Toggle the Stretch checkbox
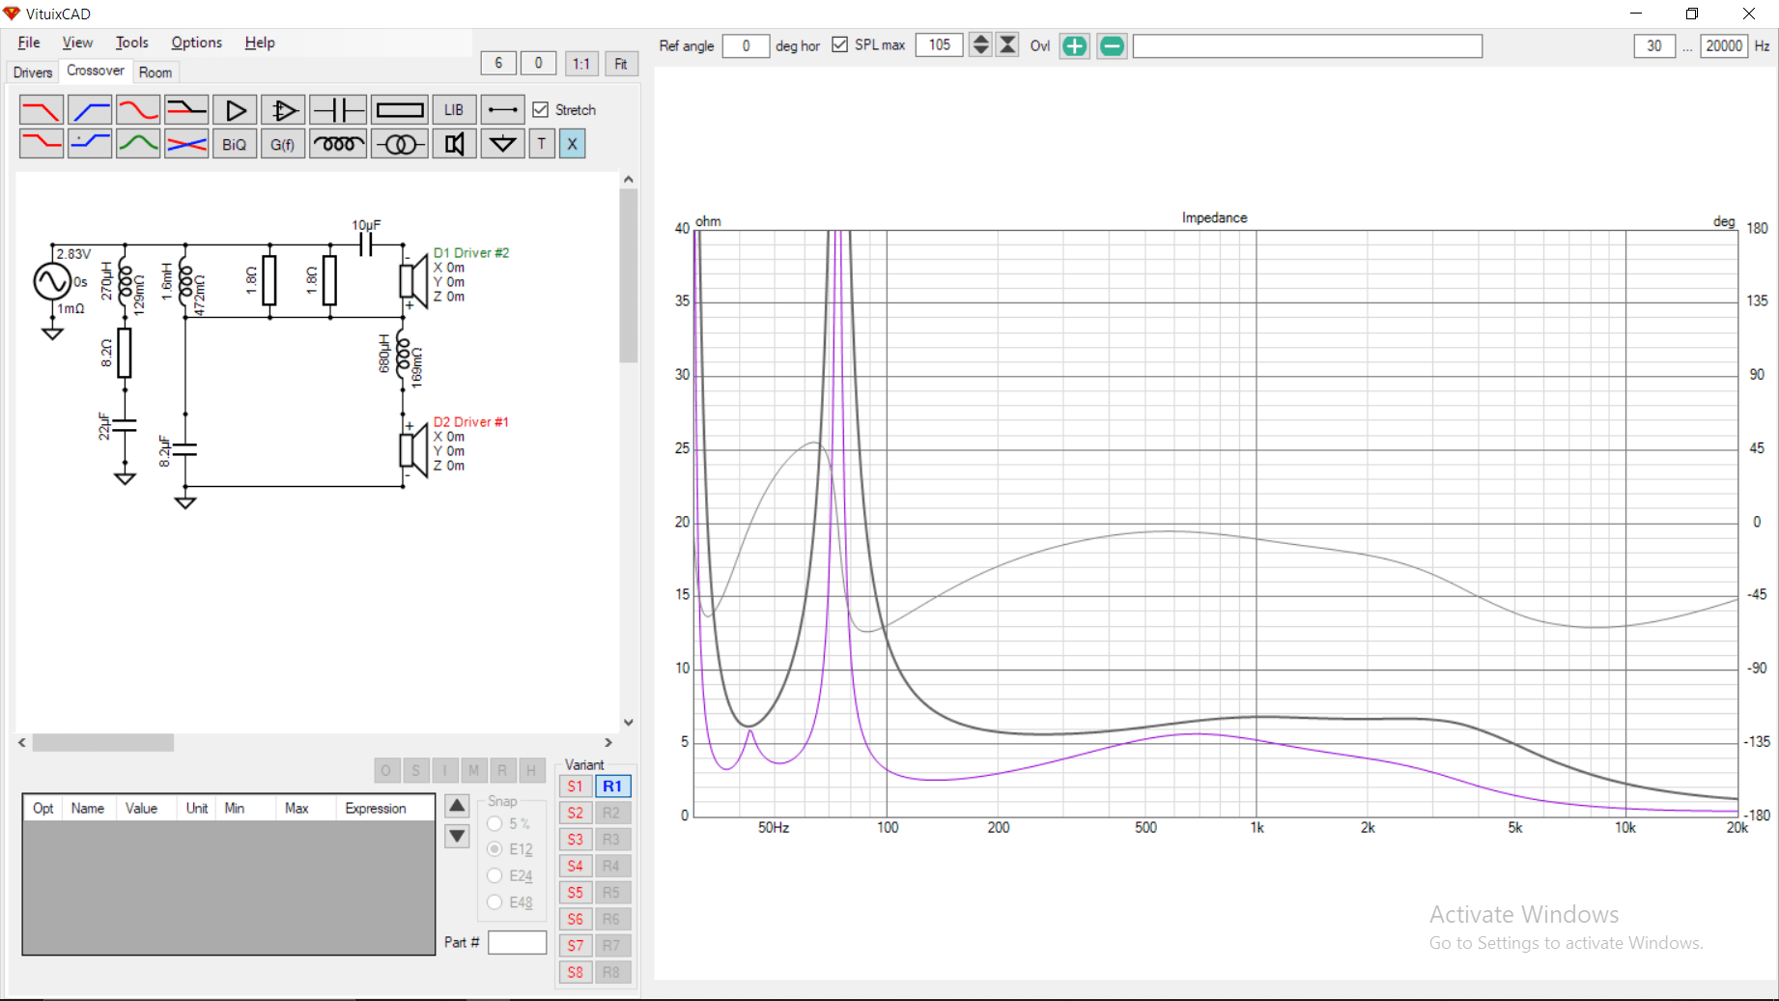This screenshot has width=1779, height=1001. (x=541, y=110)
